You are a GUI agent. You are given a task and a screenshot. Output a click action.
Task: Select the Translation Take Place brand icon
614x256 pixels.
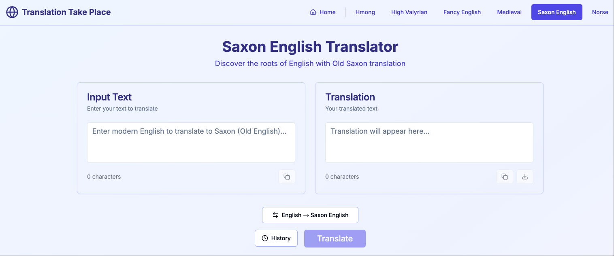pos(12,12)
